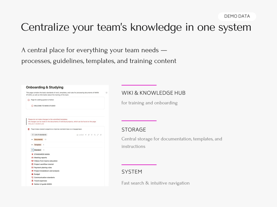This screenshot has height=207, width=277.
Task: Click the text for training and onboarding
Action: 150,103
